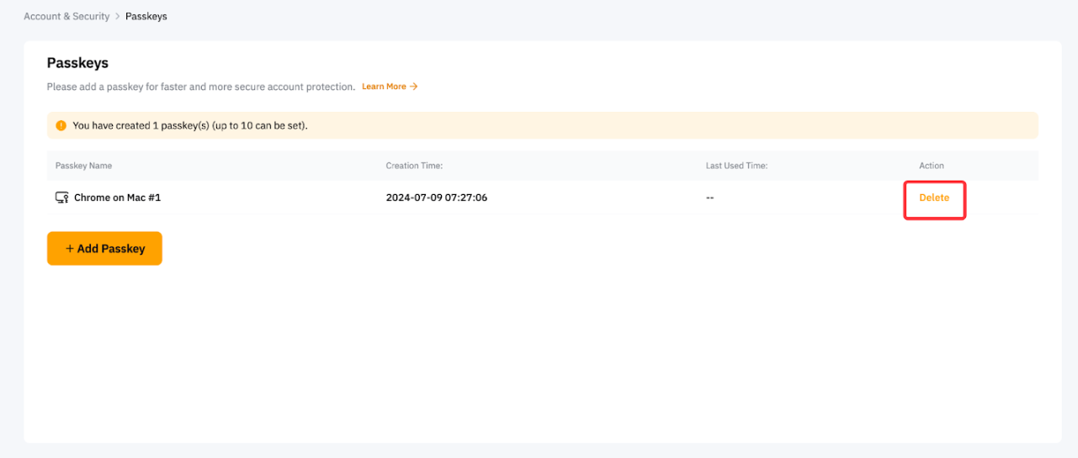The height and width of the screenshot is (458, 1078).
Task: Click the Creation Time column header
Action: tap(414, 166)
